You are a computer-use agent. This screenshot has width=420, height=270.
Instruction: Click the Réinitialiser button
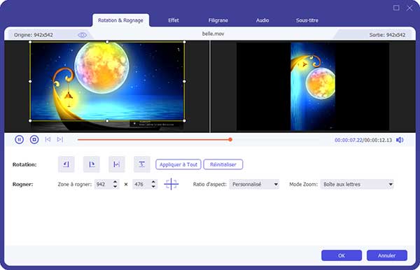pos(223,164)
